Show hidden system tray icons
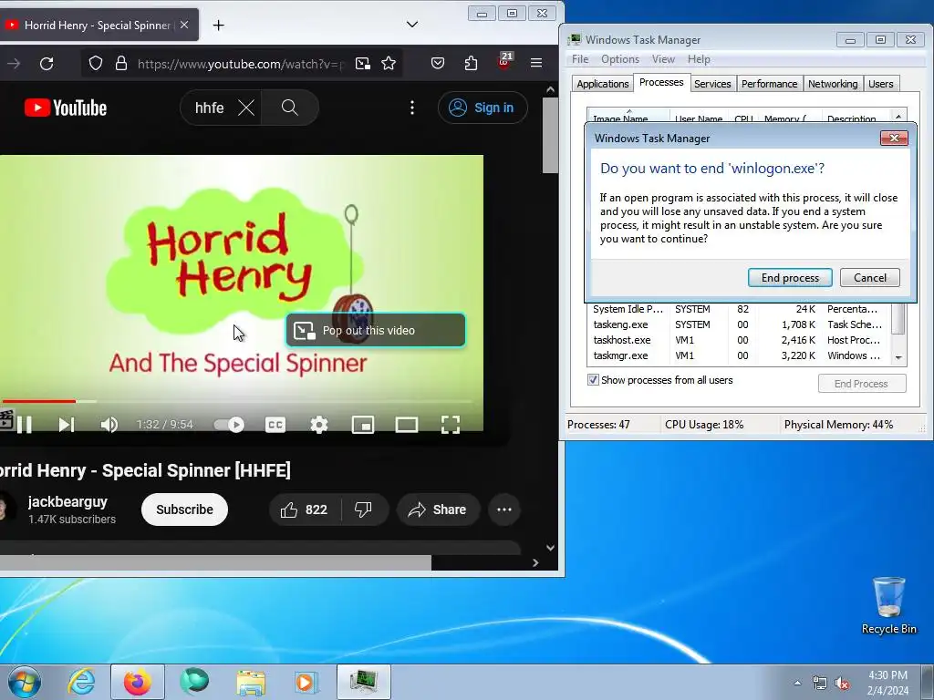 [797, 683]
